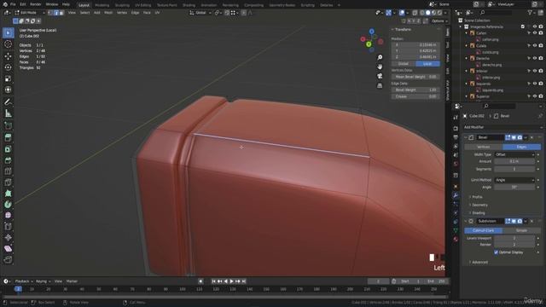Screen dimensions: 546x307
Task: Toggle visibility eye for Culata collection
Action: tap(535, 45)
